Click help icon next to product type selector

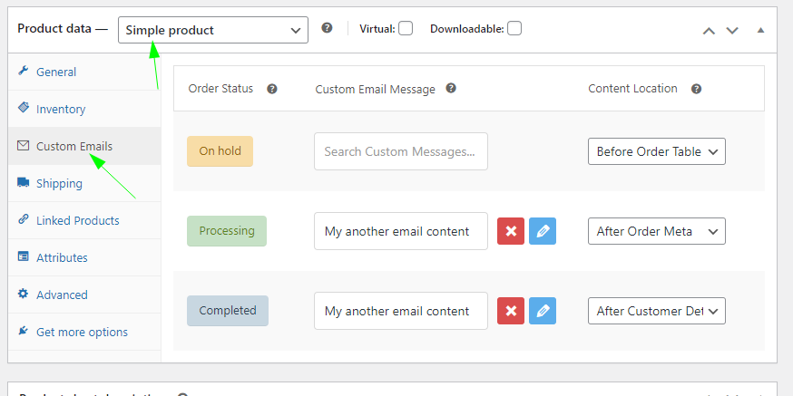tap(327, 29)
